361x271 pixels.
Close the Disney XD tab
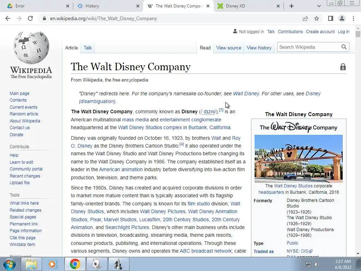pos(278,6)
